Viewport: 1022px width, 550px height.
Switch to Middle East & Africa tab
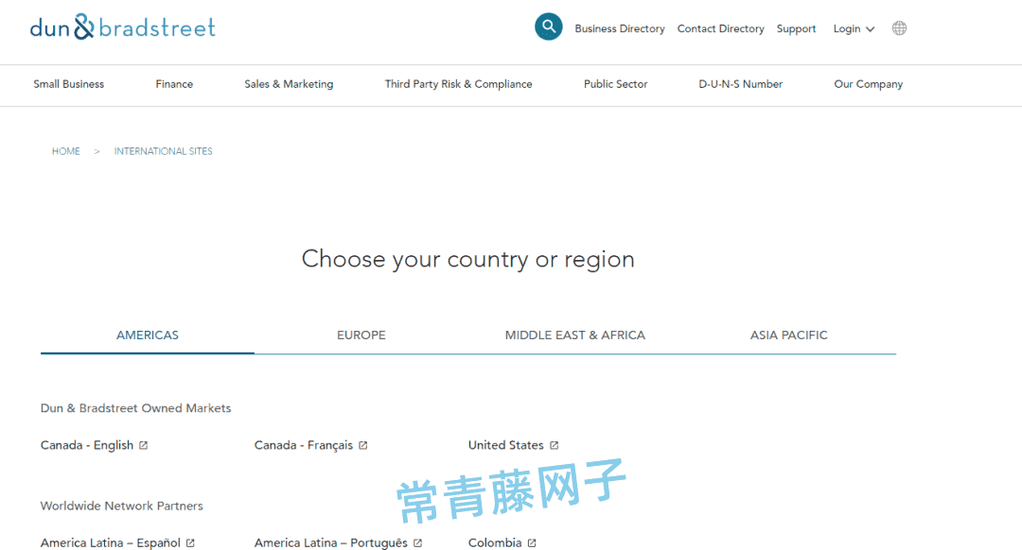coord(575,335)
